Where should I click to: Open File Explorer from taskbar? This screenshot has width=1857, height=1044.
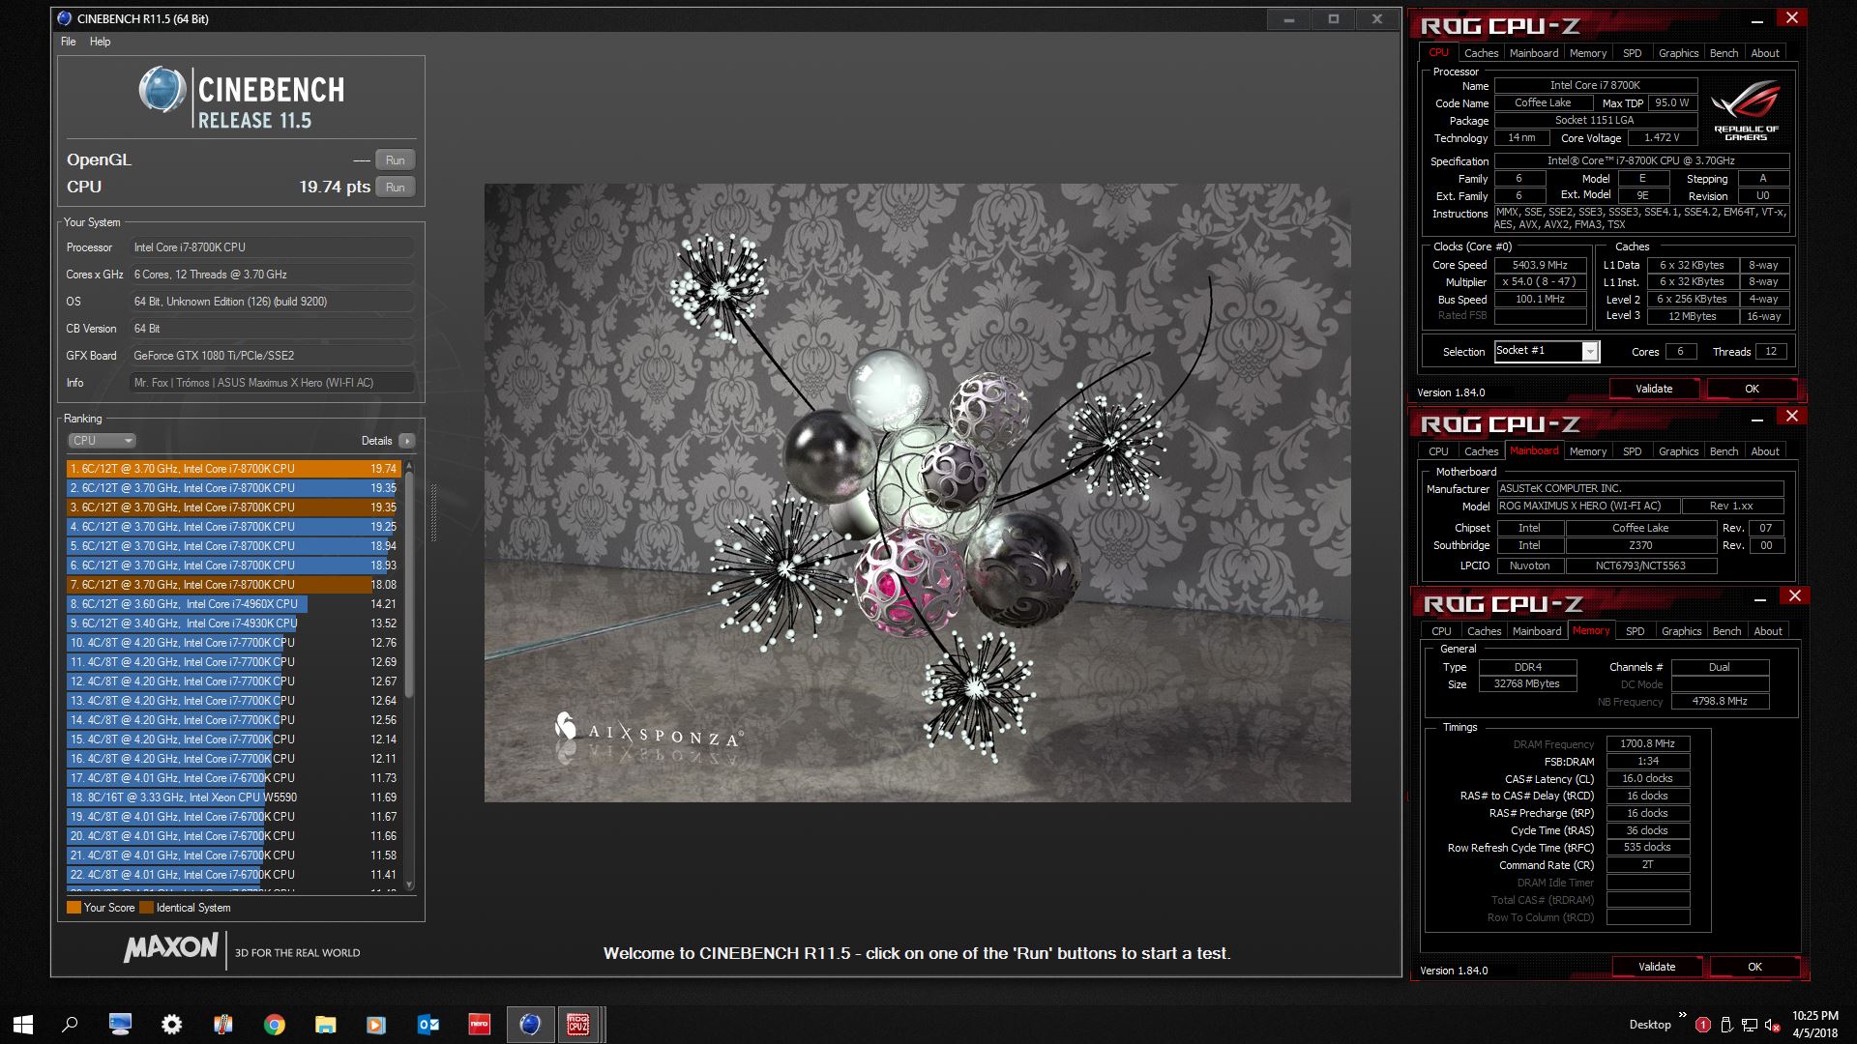pos(326,1024)
